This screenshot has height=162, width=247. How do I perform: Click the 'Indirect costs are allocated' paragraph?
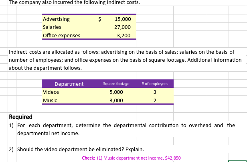125,60
